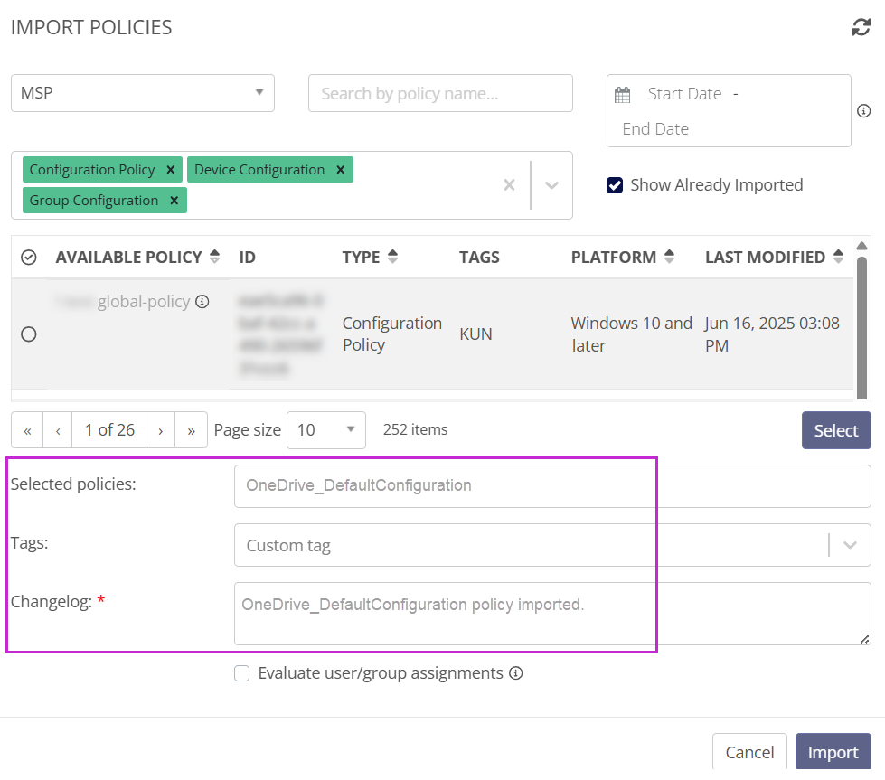Click the info icon next to global-policy
This screenshot has width=885, height=780.
[202, 301]
